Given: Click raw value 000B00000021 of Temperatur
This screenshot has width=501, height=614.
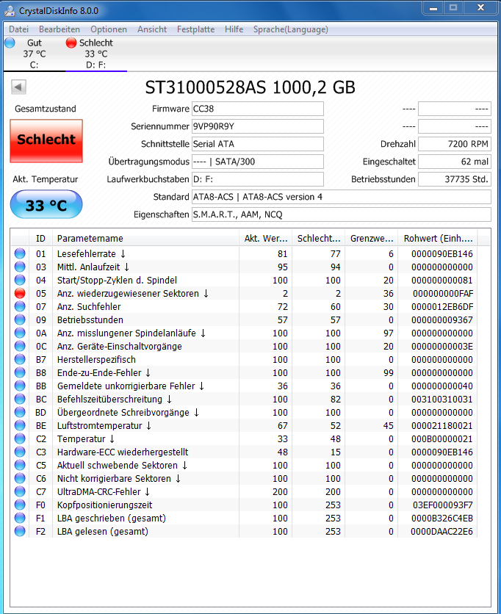Looking at the screenshot, I should [441, 439].
